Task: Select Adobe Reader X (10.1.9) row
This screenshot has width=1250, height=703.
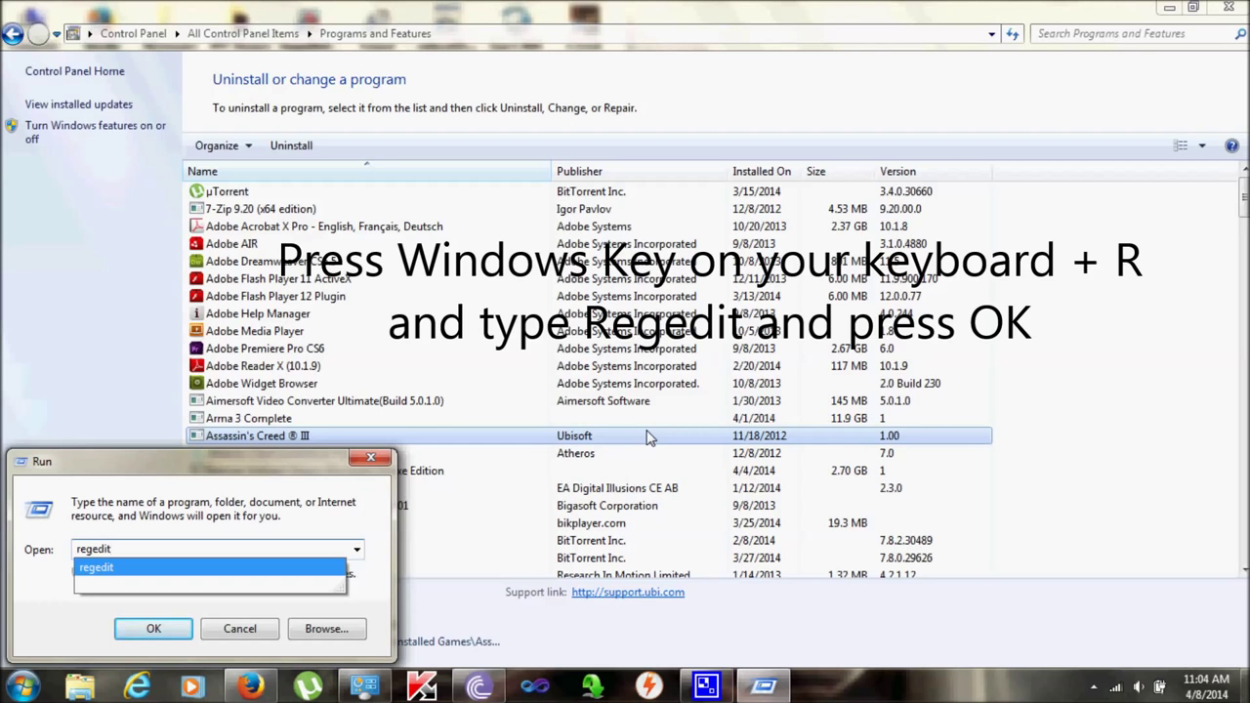Action: pyautogui.click(x=589, y=366)
